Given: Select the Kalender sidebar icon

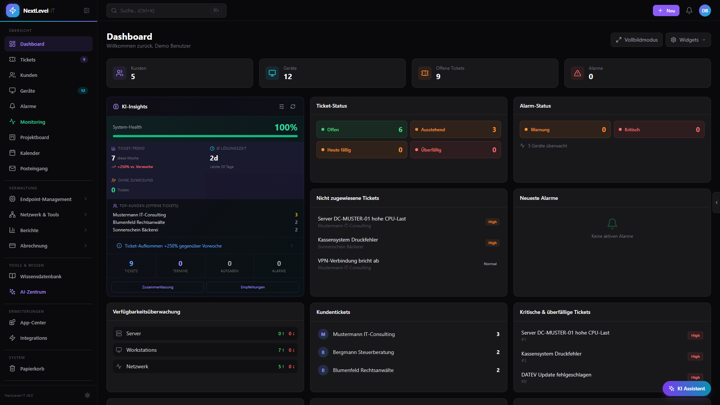Looking at the screenshot, I should pyautogui.click(x=12, y=153).
